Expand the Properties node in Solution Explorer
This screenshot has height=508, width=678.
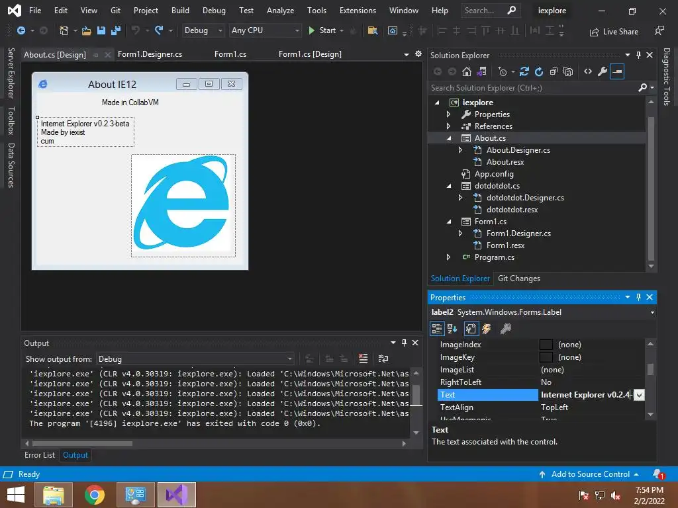click(448, 114)
